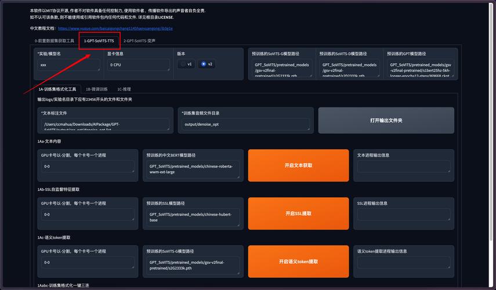Viewport: 496px width, 290px height.
Task: Select version v2 radio button
Action: point(207,64)
